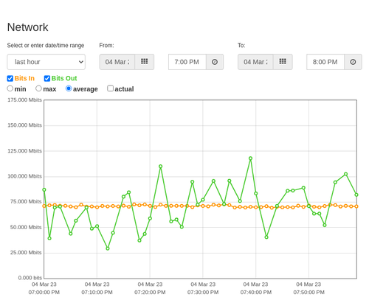Click the 150.000 Mbits axis label
The height and width of the screenshot is (297, 369).
24,125
